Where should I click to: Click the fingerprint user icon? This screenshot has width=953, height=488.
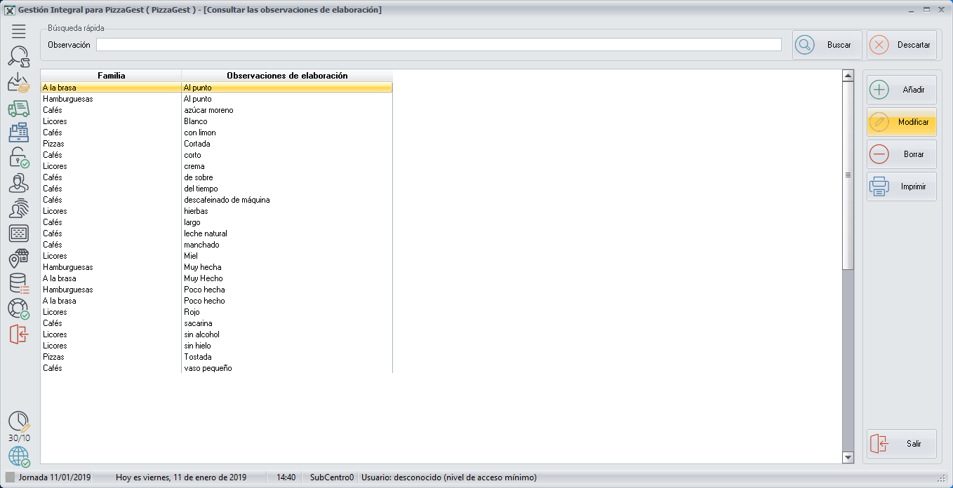19,208
